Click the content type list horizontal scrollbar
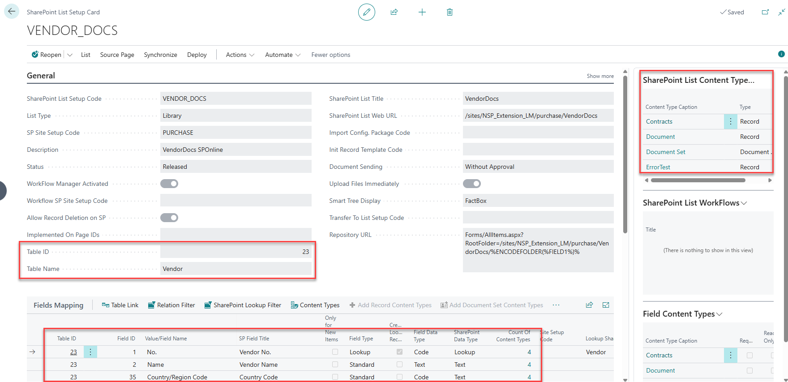 coord(698,180)
